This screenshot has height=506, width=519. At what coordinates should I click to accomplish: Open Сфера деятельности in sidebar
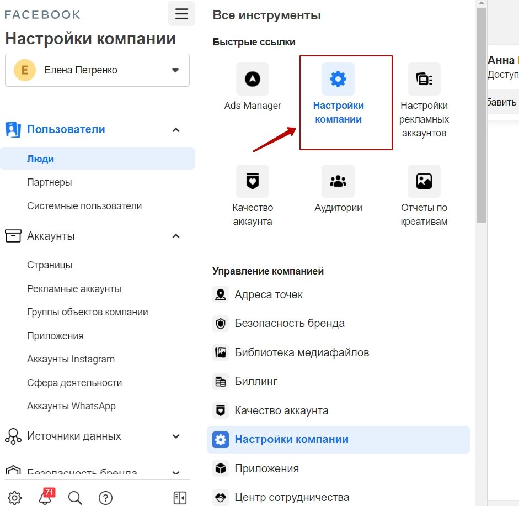(74, 383)
